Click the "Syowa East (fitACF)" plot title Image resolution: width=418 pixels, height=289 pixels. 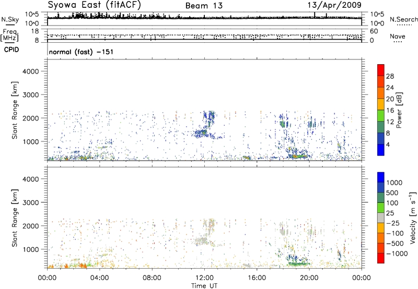94,5
